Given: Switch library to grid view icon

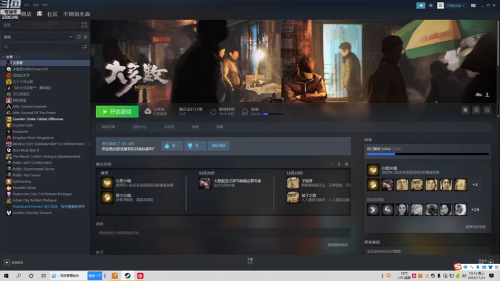Looking at the screenshot, I should (84, 25).
